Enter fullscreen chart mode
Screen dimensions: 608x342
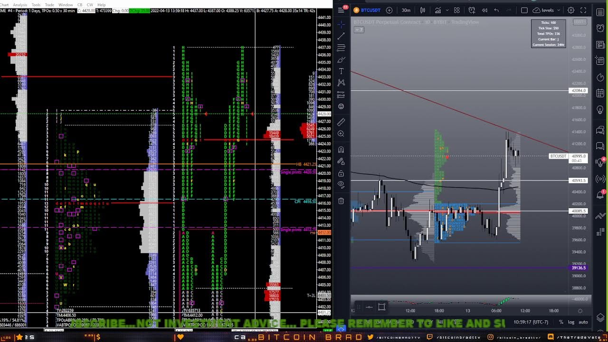(x=583, y=10)
